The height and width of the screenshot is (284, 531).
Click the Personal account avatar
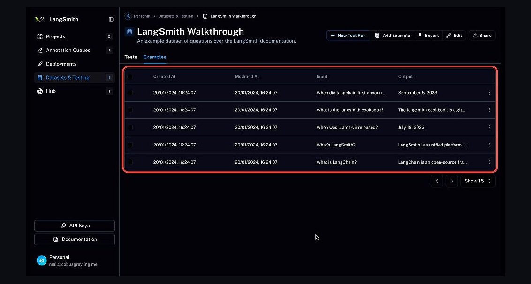(42, 260)
